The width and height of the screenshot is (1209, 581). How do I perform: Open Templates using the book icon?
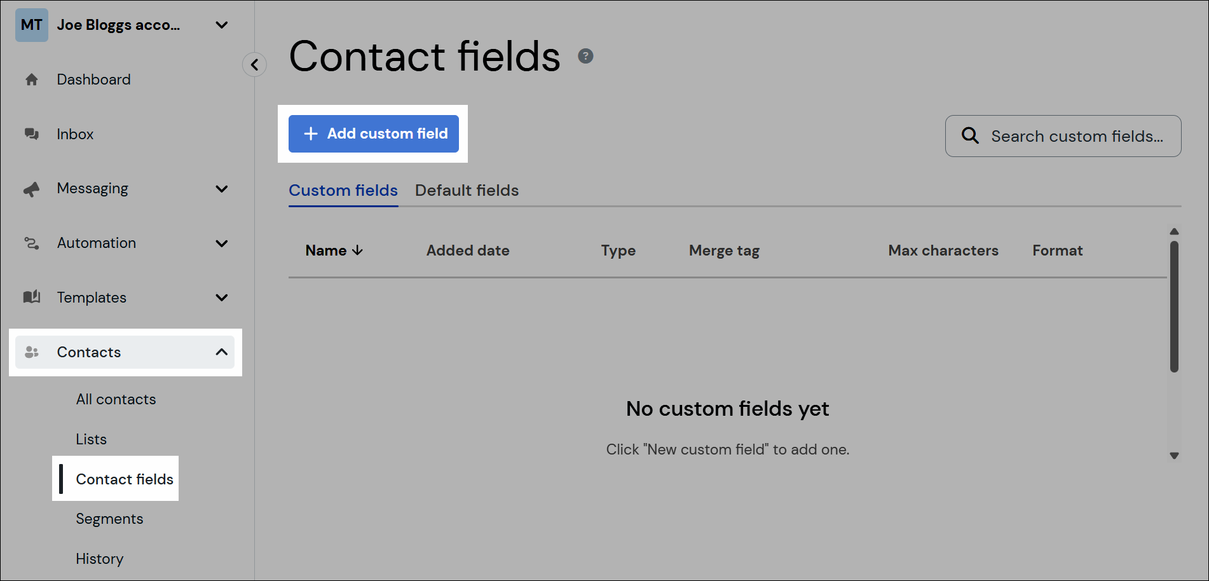click(x=31, y=297)
